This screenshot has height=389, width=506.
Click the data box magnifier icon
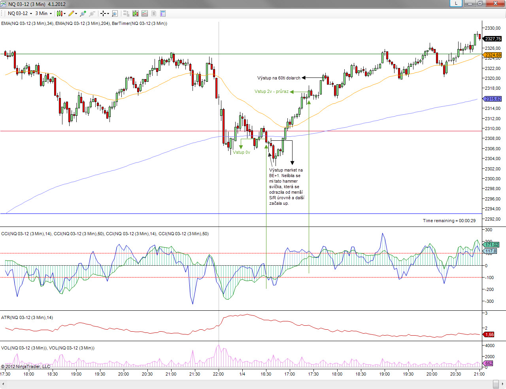pos(115,13)
